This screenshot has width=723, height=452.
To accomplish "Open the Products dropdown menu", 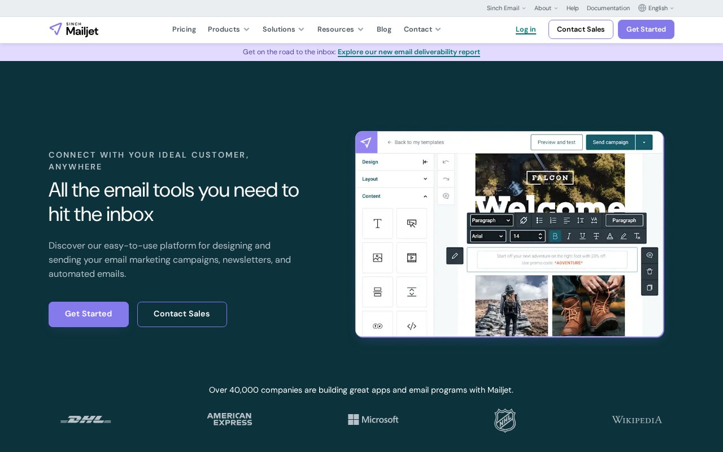I will (x=229, y=29).
